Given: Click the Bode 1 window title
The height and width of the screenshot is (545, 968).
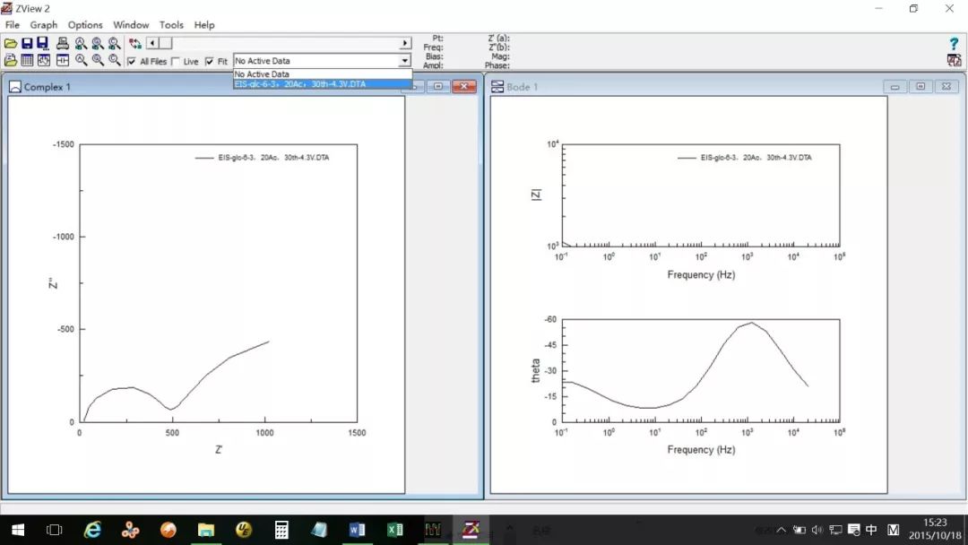Looking at the screenshot, I should click(523, 87).
